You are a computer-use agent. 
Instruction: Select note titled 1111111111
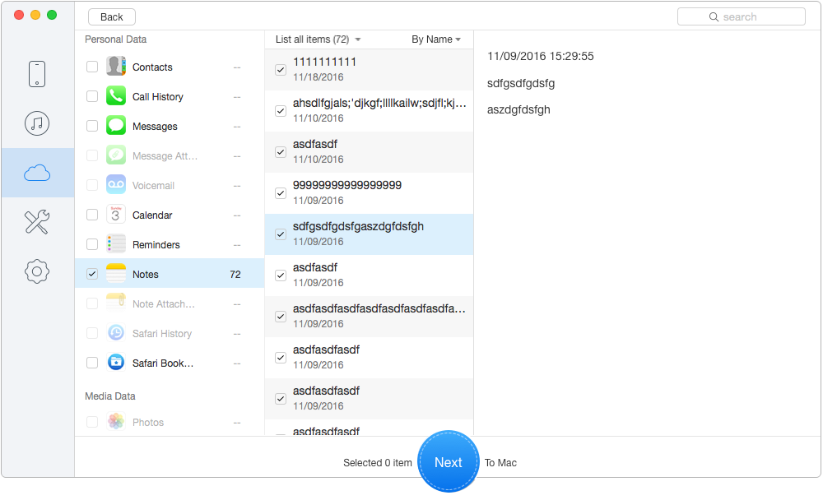point(369,70)
